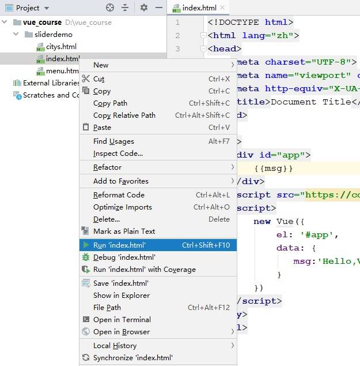Click the Debug bug icon

pos(86,257)
